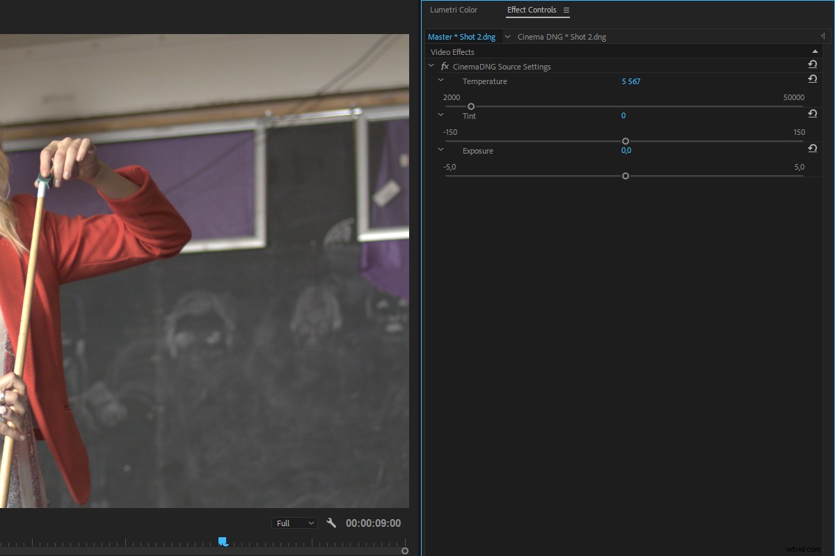Click the blue Temperature value 5 567

tap(630, 81)
